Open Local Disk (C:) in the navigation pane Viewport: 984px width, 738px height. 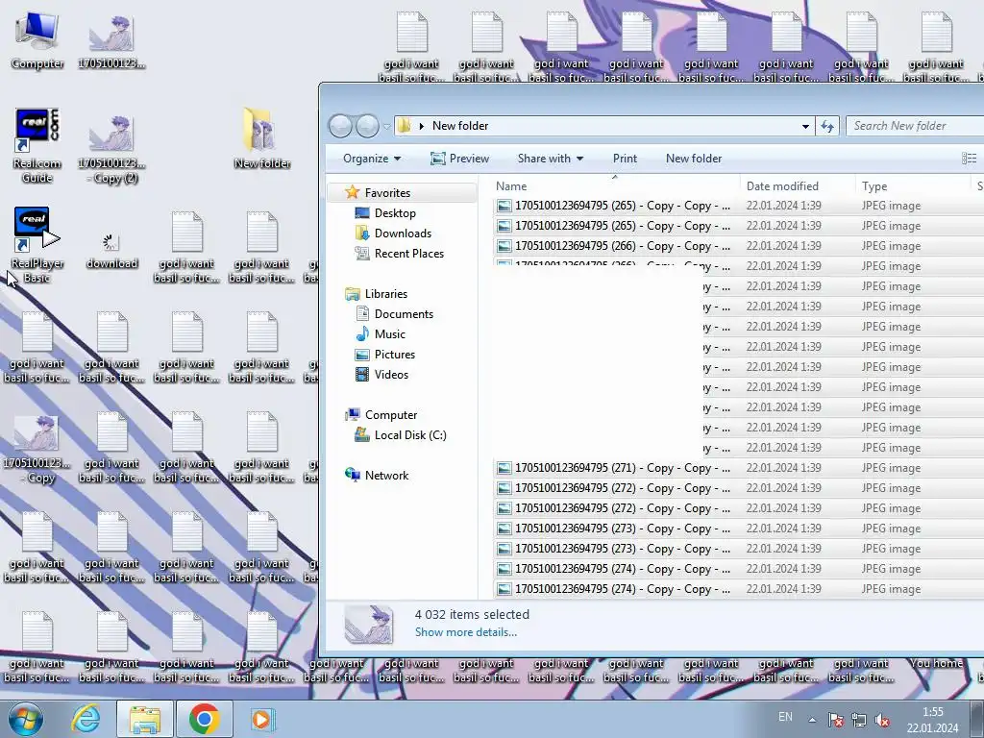tap(409, 435)
